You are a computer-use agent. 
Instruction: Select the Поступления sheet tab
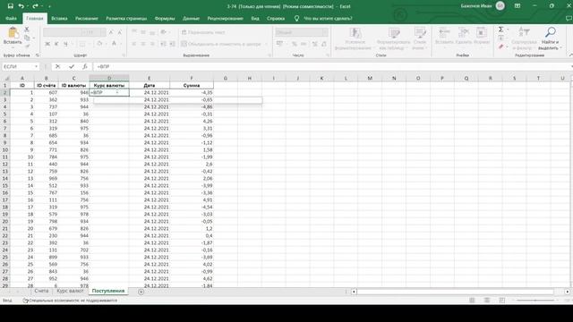click(108, 291)
